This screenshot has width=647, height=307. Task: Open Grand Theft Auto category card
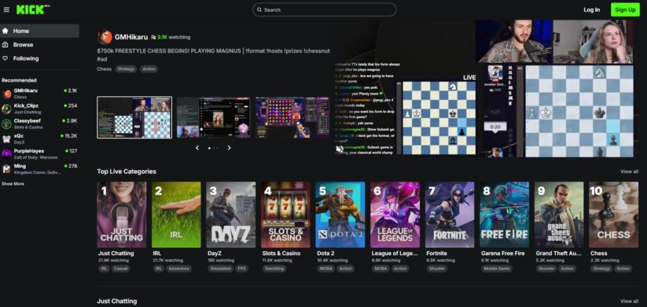(559, 215)
